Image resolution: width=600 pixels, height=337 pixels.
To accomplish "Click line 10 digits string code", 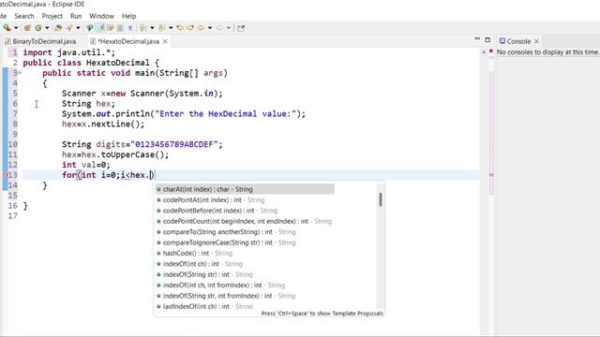I will point(142,144).
